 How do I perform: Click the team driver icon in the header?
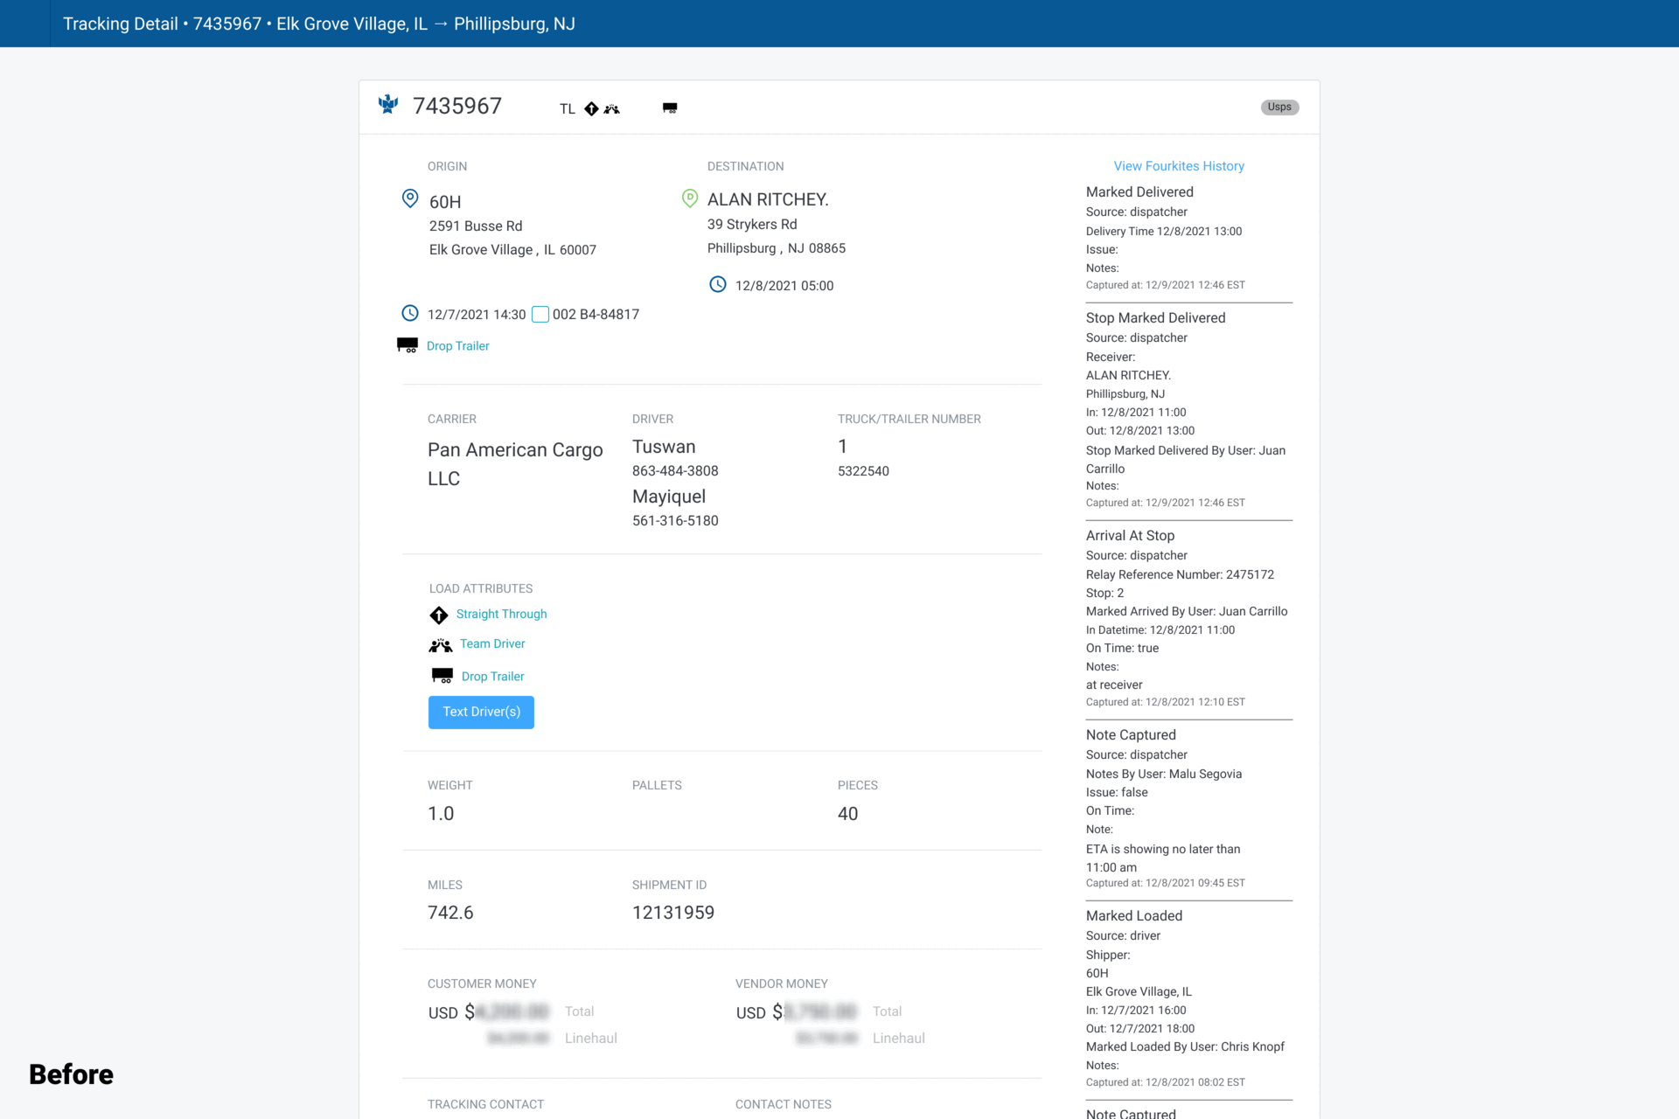click(x=612, y=108)
